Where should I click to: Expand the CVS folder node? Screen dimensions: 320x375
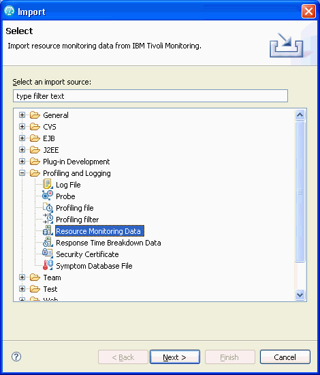(x=22, y=127)
